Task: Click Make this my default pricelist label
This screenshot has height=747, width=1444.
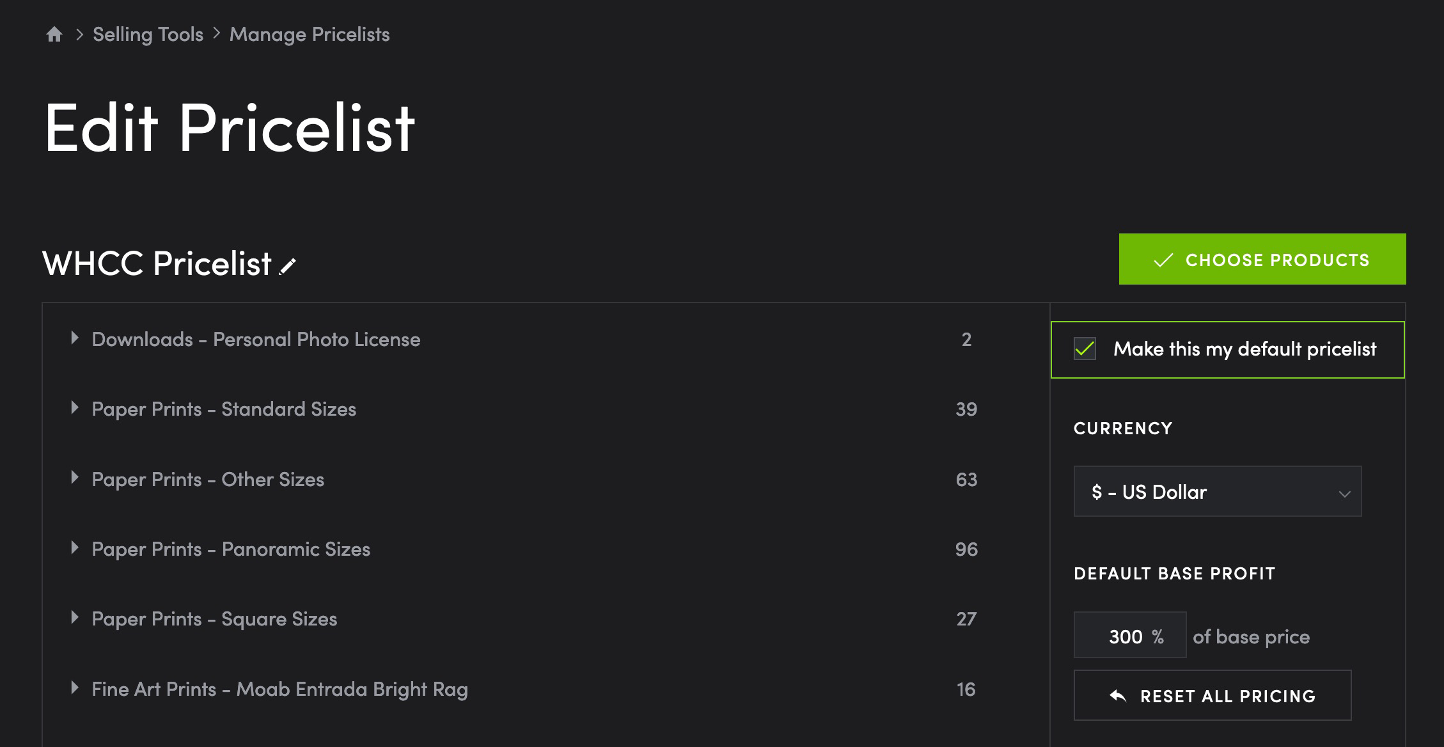Action: coord(1244,349)
